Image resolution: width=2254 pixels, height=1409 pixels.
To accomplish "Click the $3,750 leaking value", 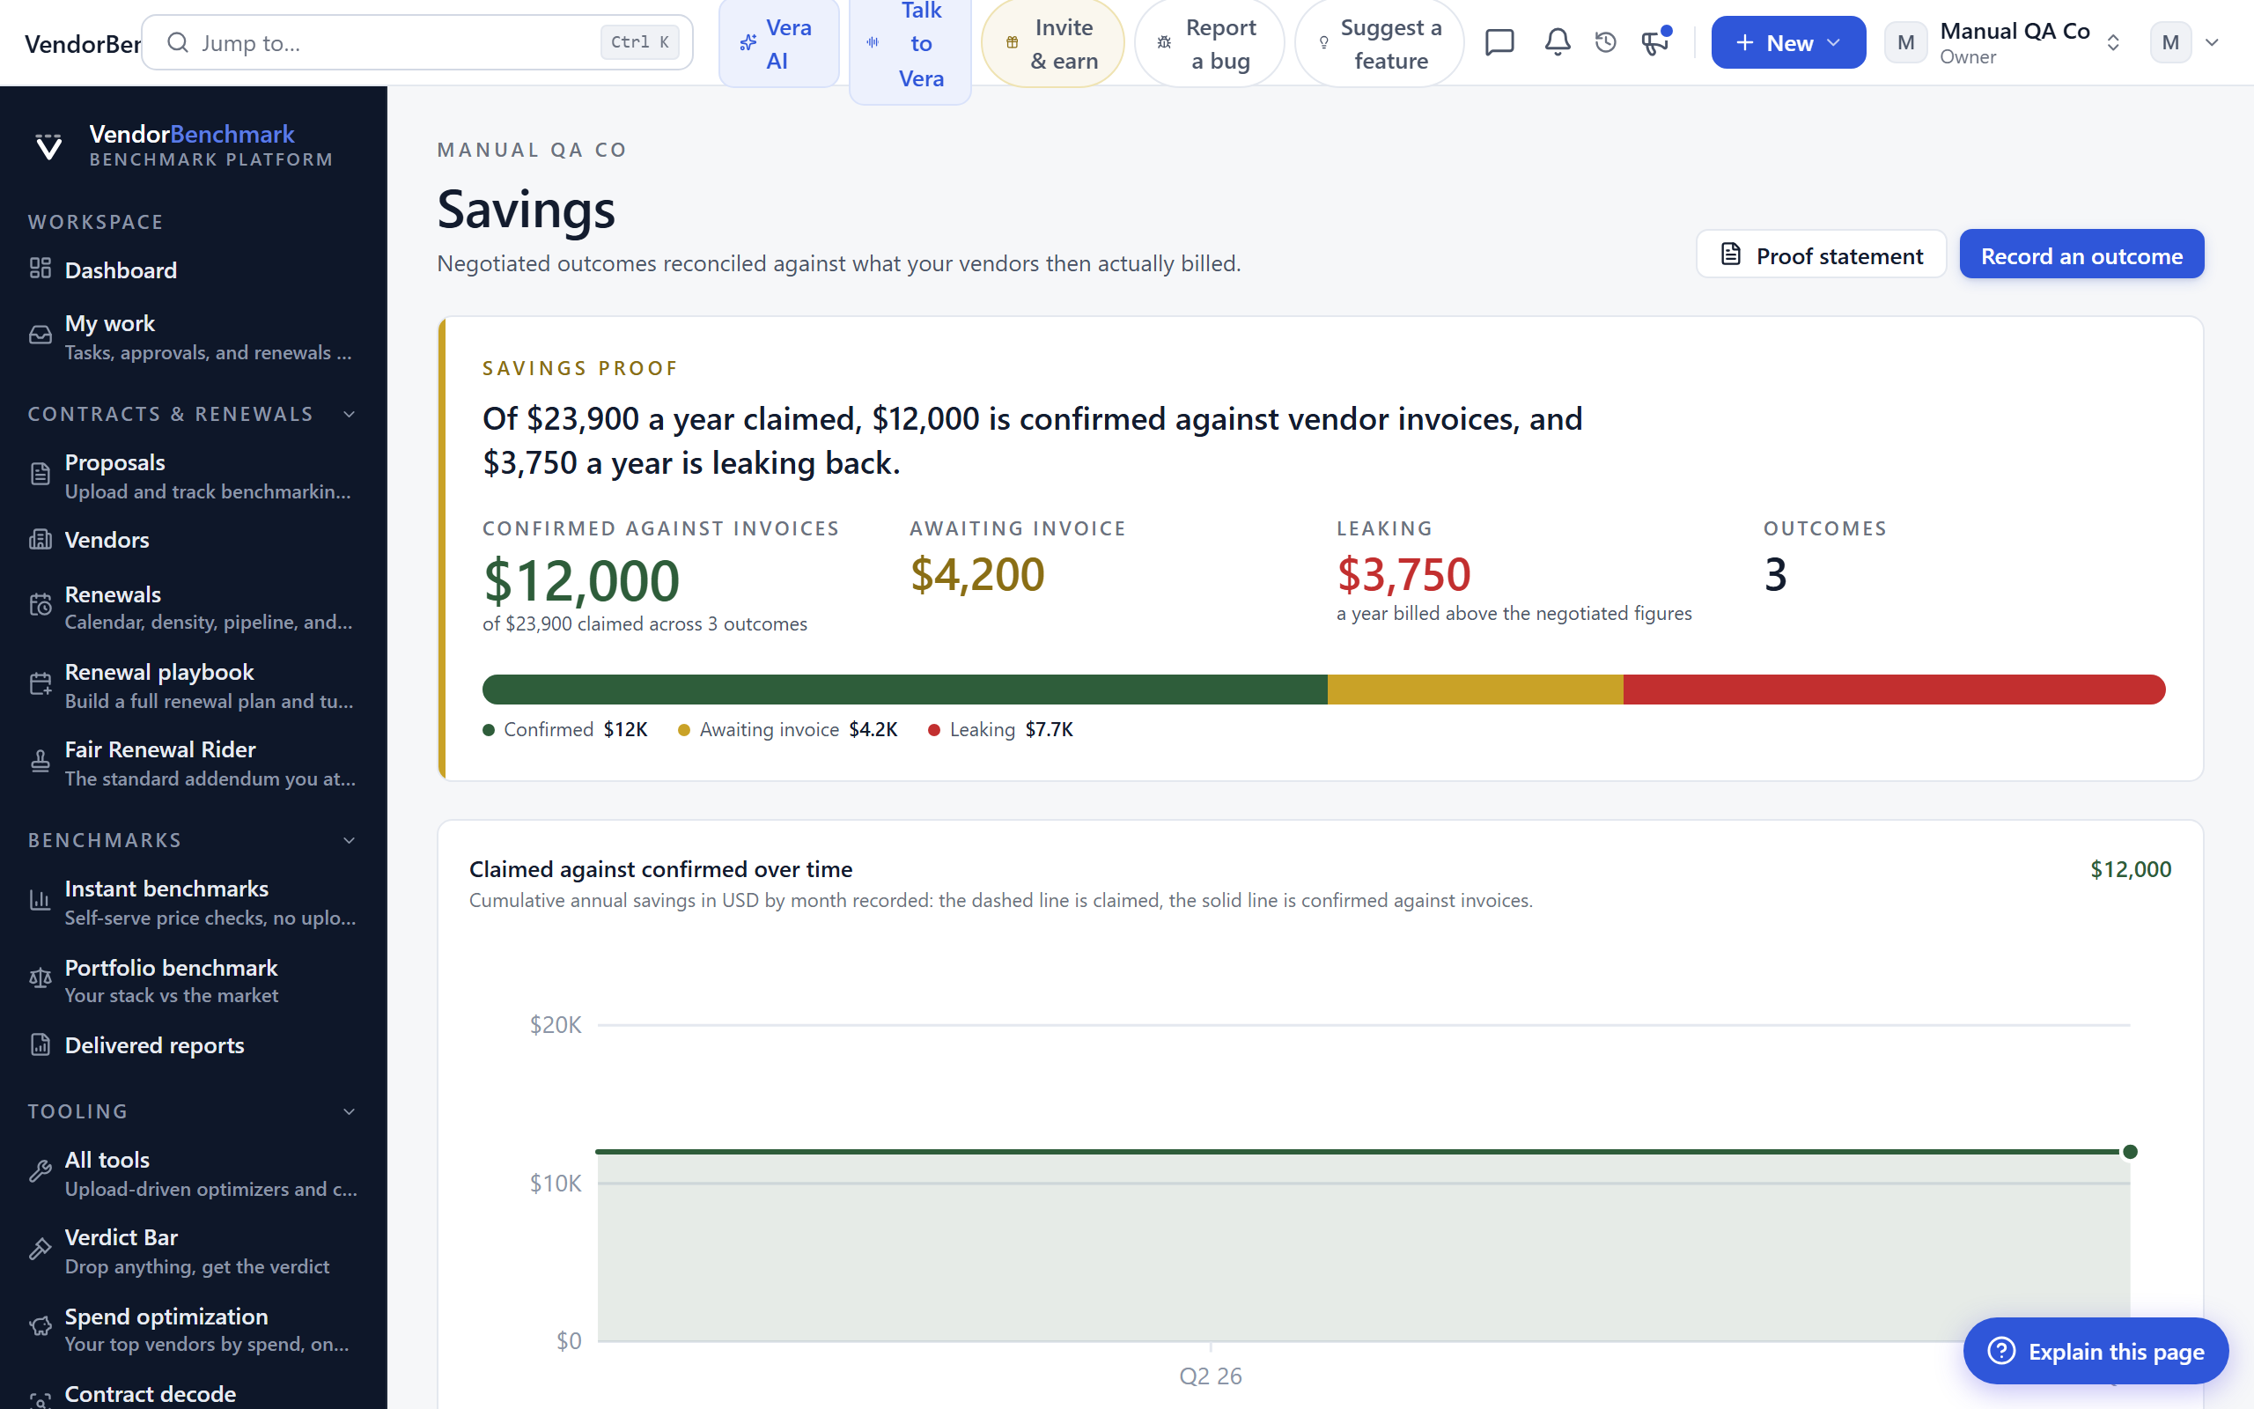I will click(x=1403, y=574).
